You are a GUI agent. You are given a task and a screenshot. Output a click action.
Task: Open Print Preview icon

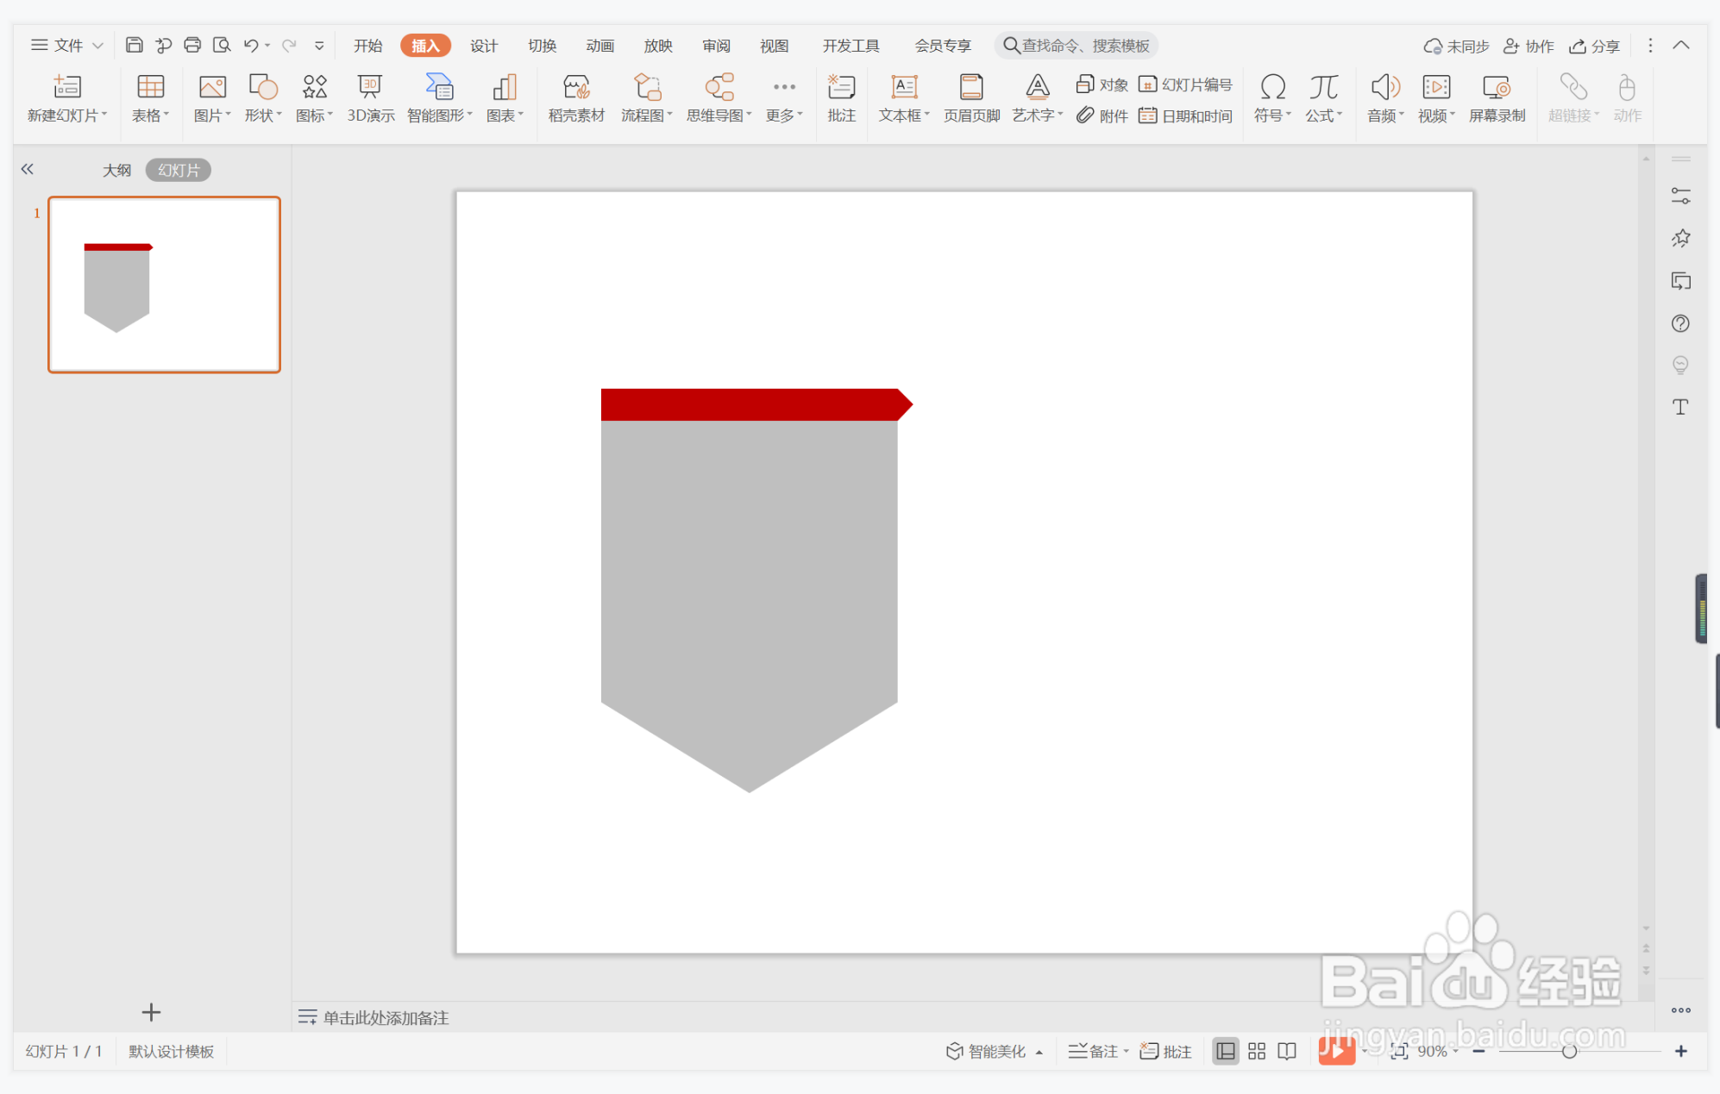point(222,45)
